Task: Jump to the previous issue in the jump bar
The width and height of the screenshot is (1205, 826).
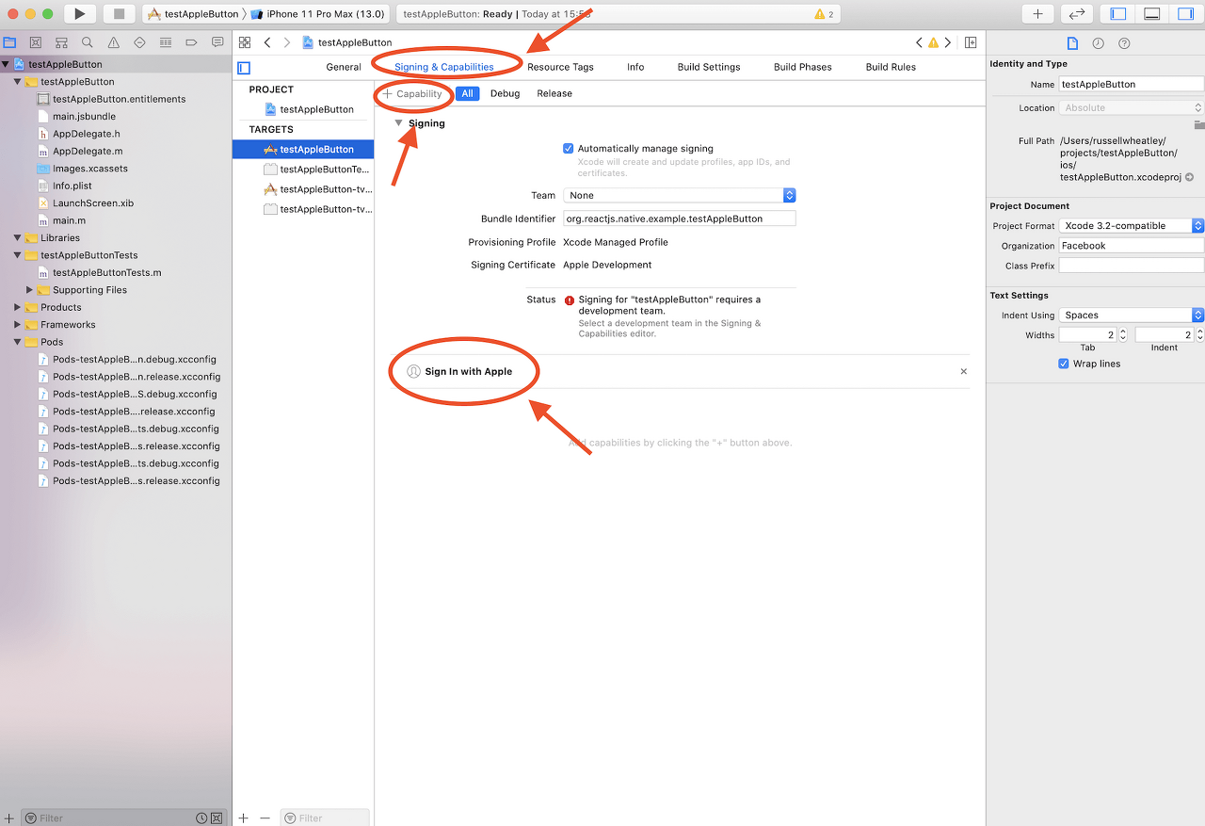Action: [x=920, y=42]
